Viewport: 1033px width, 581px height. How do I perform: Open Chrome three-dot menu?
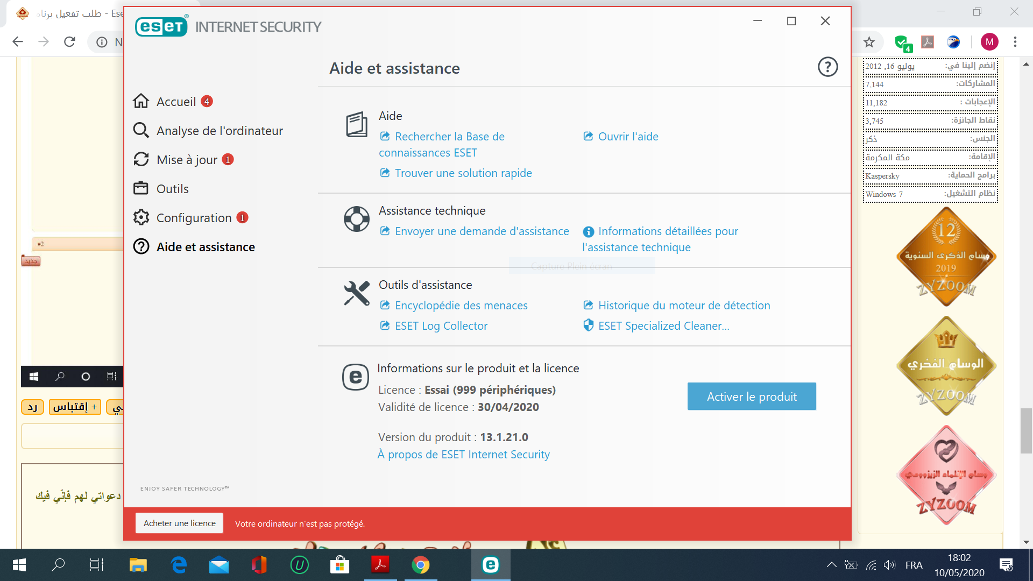tap(1015, 41)
